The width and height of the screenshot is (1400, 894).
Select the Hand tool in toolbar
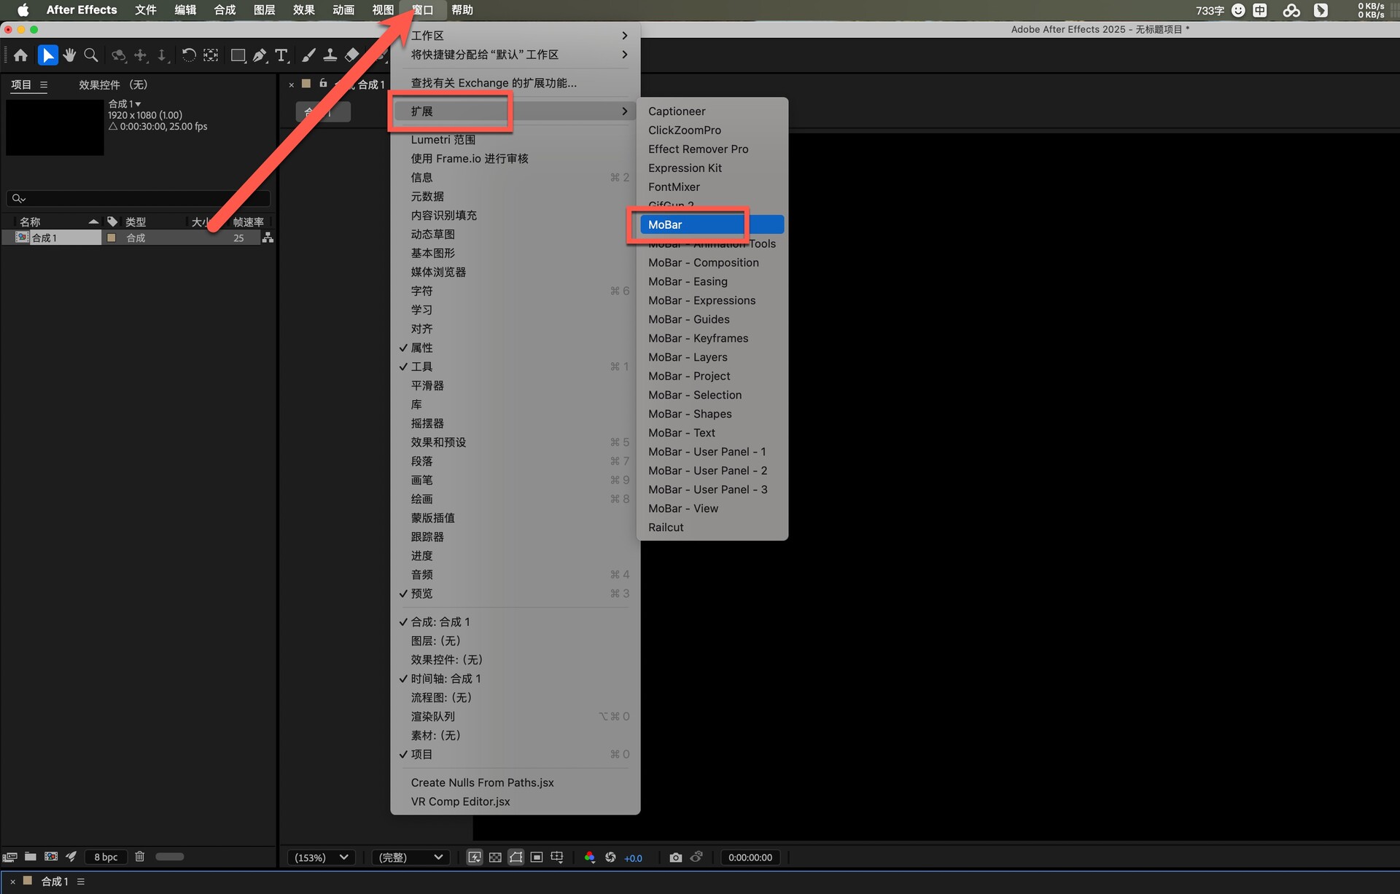click(x=69, y=55)
